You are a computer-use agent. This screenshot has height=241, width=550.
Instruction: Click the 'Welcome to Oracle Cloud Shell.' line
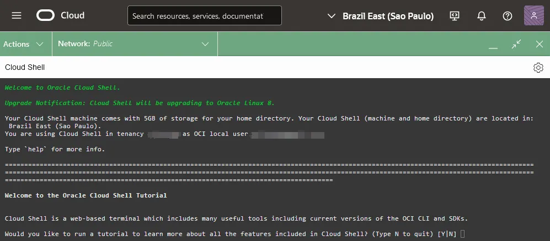click(62, 87)
